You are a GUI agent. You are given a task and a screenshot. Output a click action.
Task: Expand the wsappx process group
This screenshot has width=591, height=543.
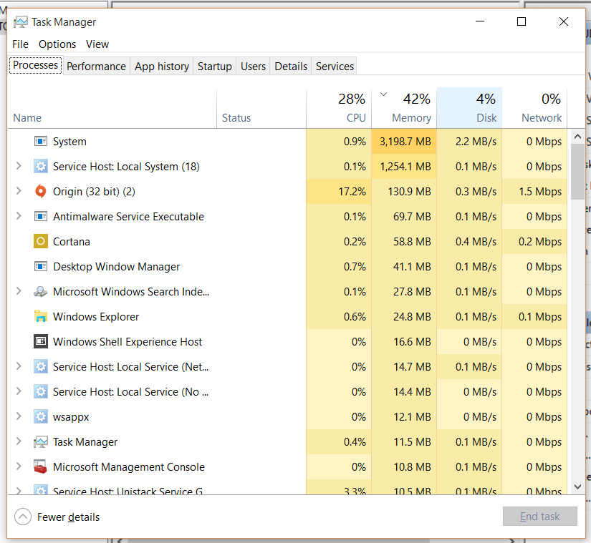point(19,417)
